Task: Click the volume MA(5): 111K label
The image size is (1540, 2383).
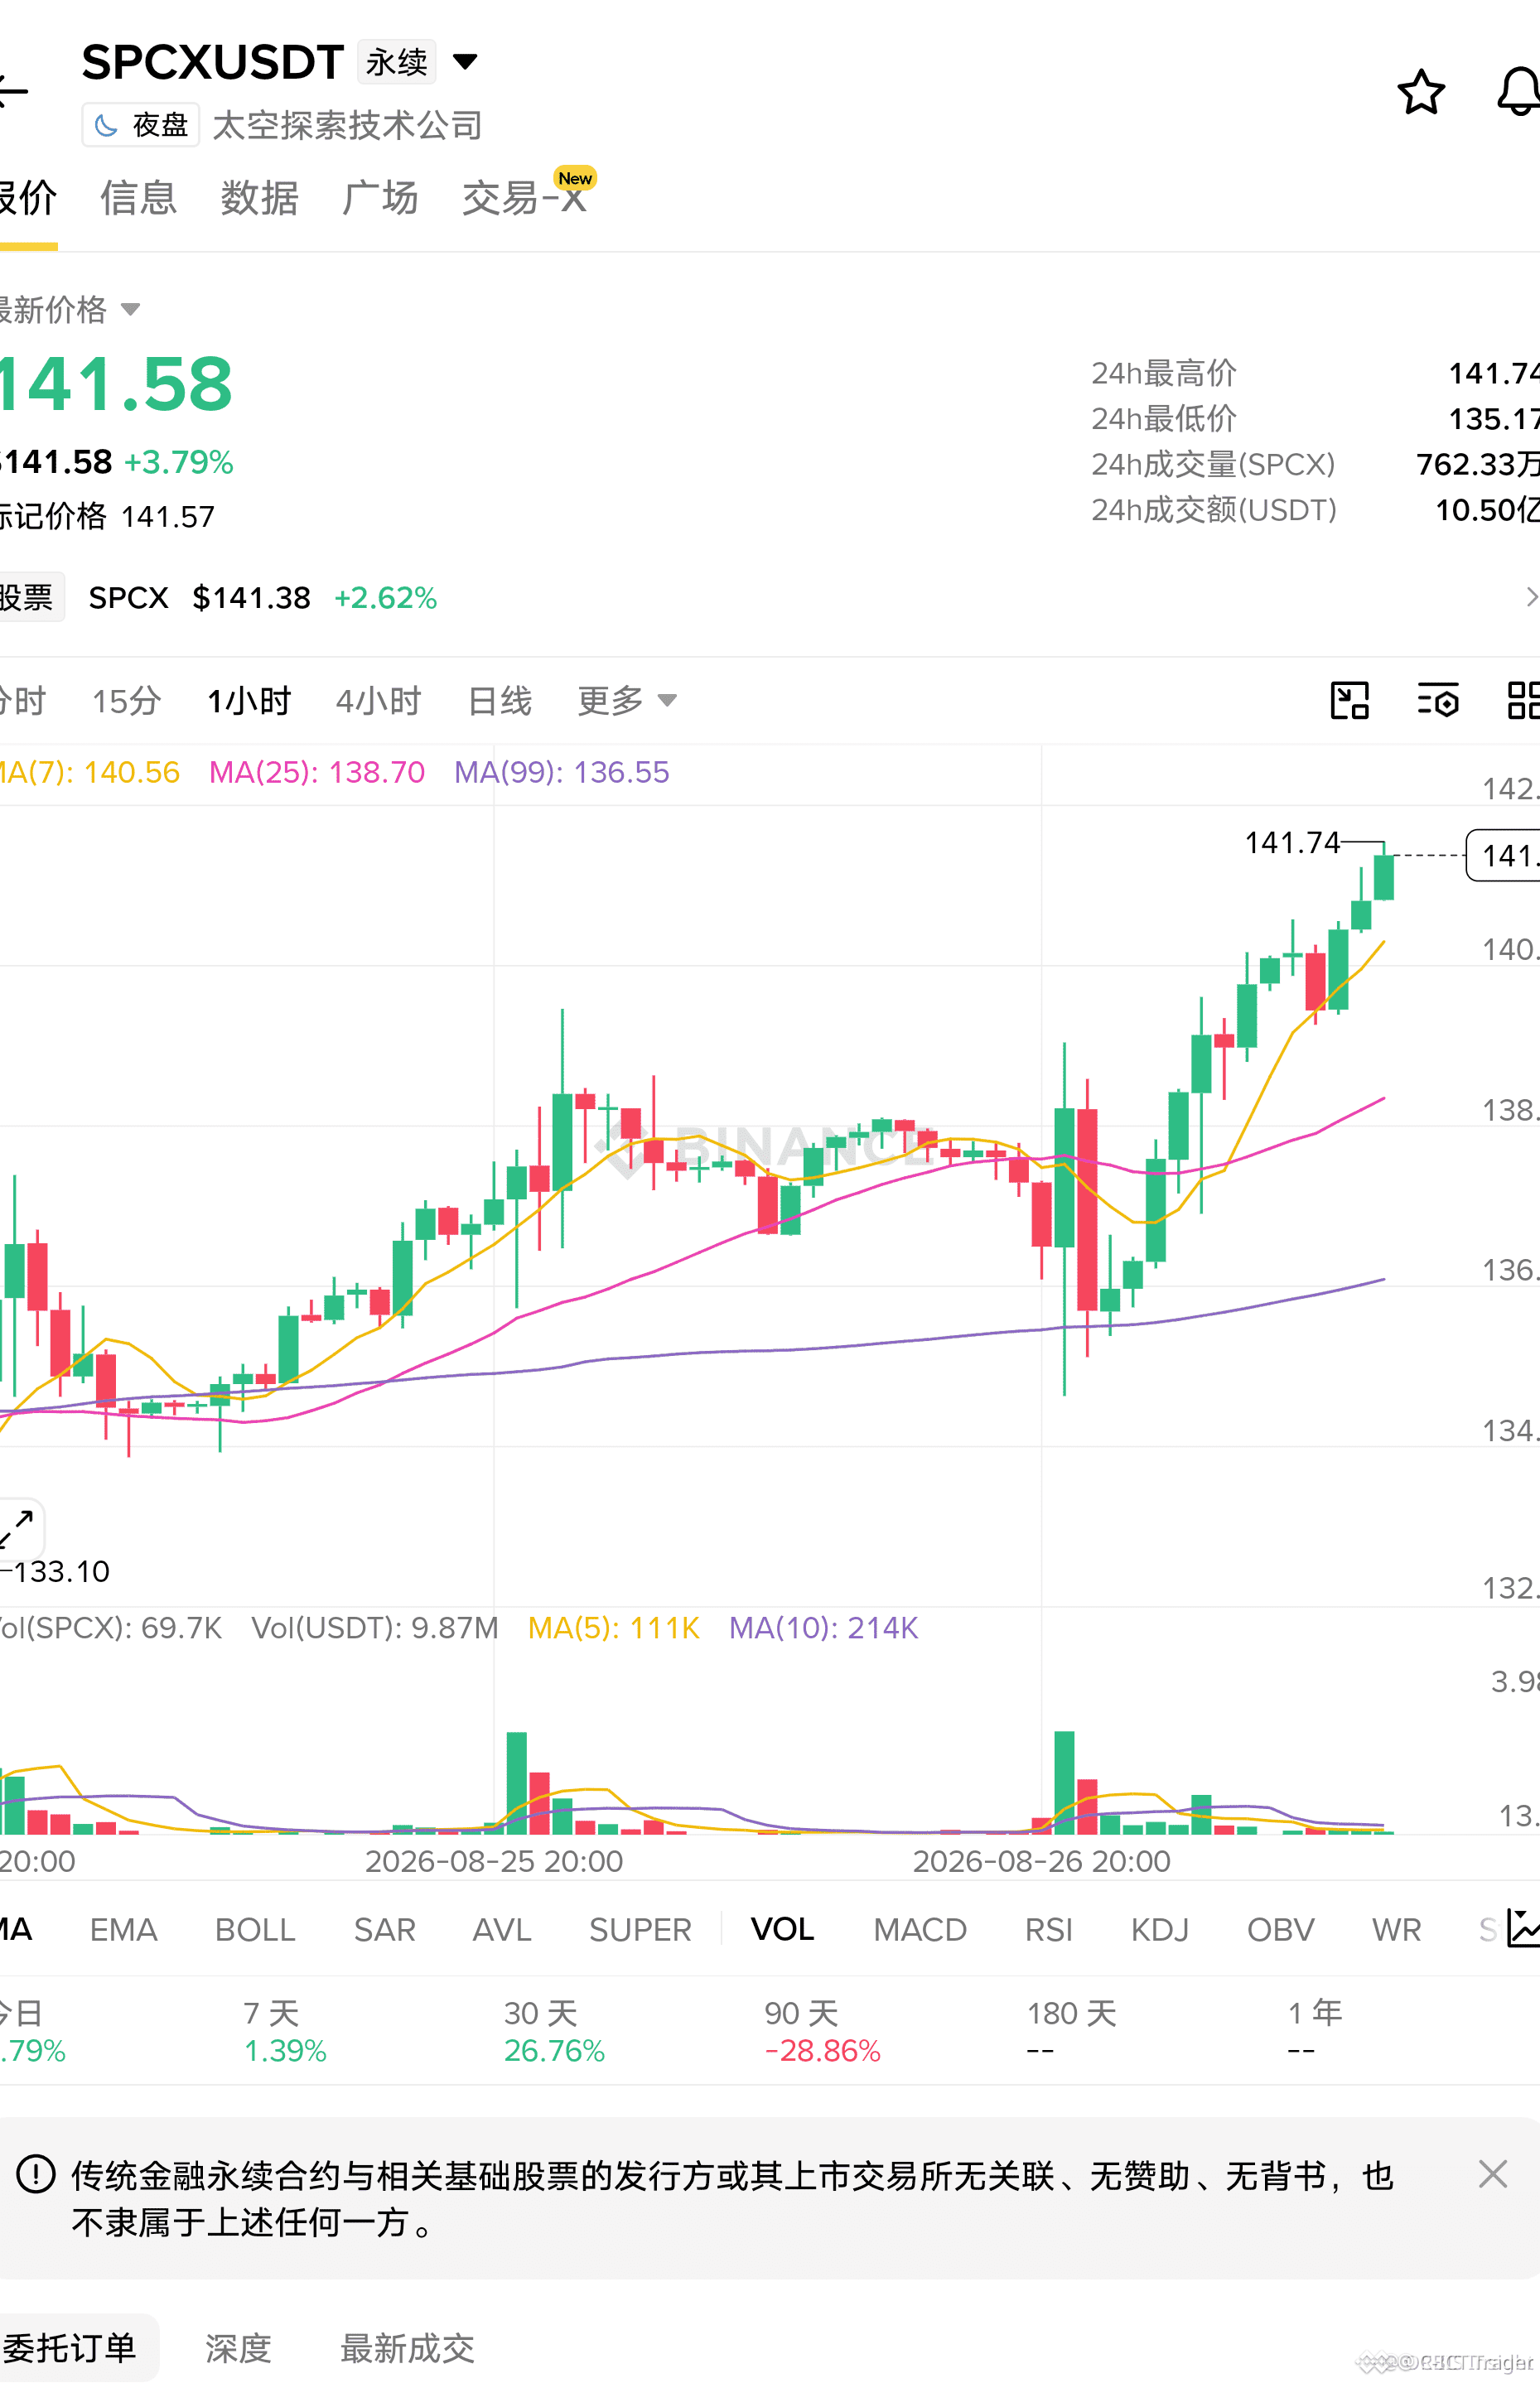Action: [x=614, y=1628]
